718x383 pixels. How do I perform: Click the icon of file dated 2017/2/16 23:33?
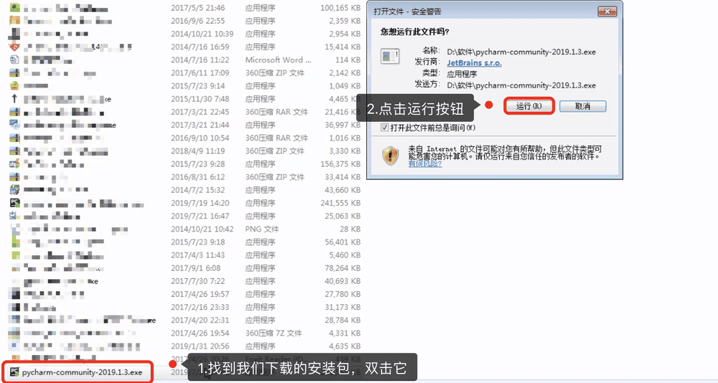click(14, 307)
